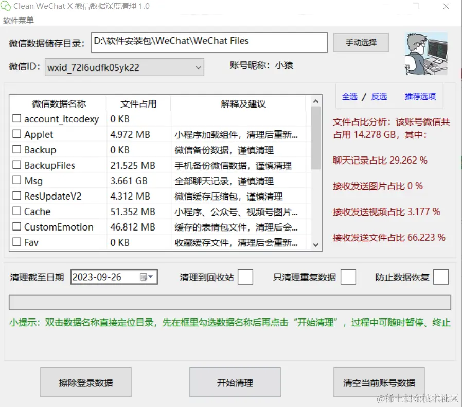Image resolution: width=462 pixels, height=407 pixels.
Task: Click the 解释及建议 column header
Action: [243, 104]
